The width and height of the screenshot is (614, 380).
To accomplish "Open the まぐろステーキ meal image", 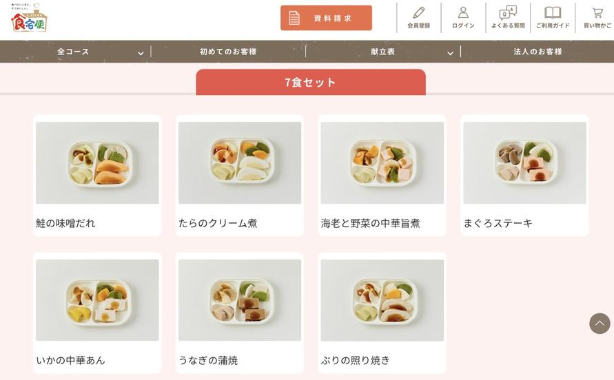I will coord(524,162).
